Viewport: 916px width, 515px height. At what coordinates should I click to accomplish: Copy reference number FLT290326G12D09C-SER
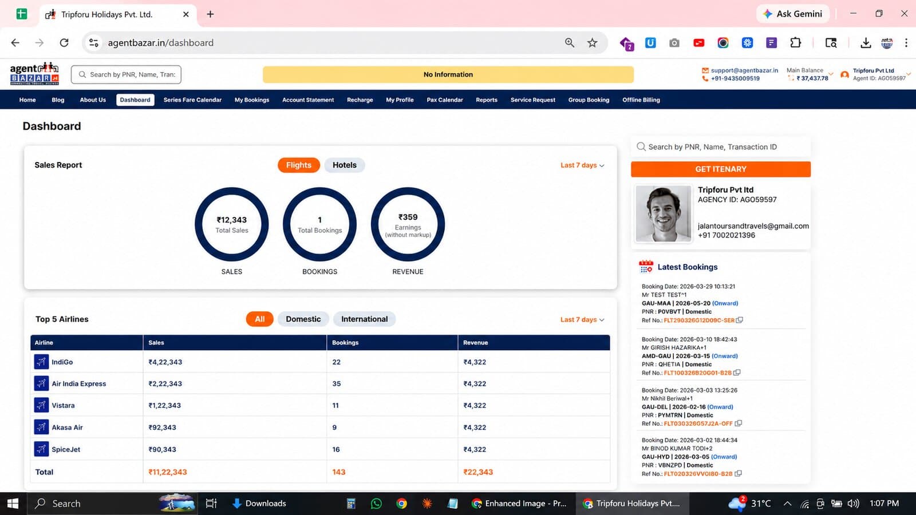point(740,320)
